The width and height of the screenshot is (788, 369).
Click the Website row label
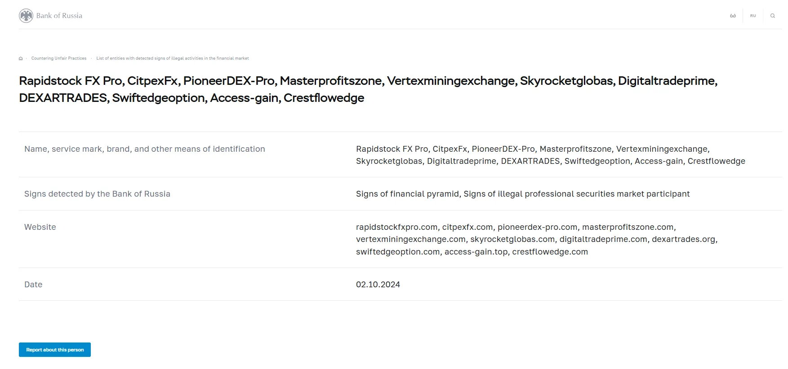point(40,227)
